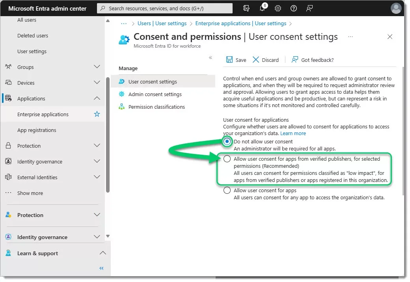Click the User consent settings menu icon
The height and width of the screenshot is (282, 410).
click(121, 82)
